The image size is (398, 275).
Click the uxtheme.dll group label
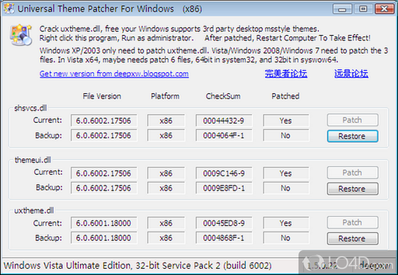click(34, 210)
